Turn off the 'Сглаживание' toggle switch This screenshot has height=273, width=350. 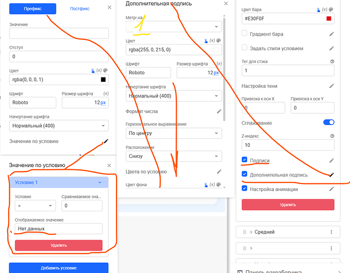coord(328,123)
